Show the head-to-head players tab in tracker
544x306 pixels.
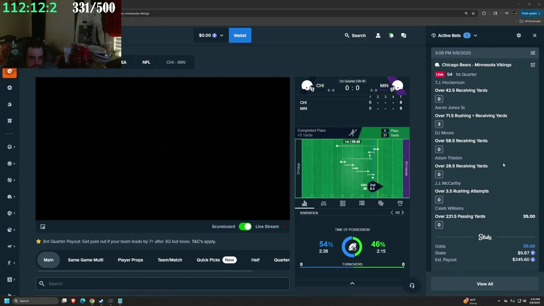click(x=323, y=204)
